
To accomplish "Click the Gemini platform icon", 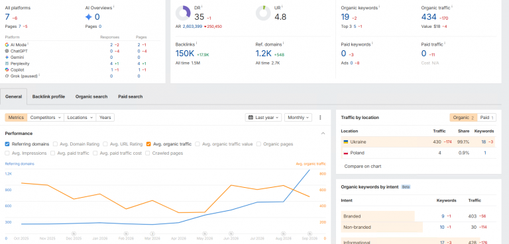I will (7, 58).
